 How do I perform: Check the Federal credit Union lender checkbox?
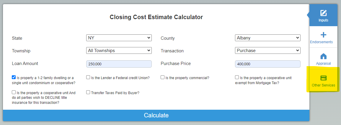(x=88, y=77)
